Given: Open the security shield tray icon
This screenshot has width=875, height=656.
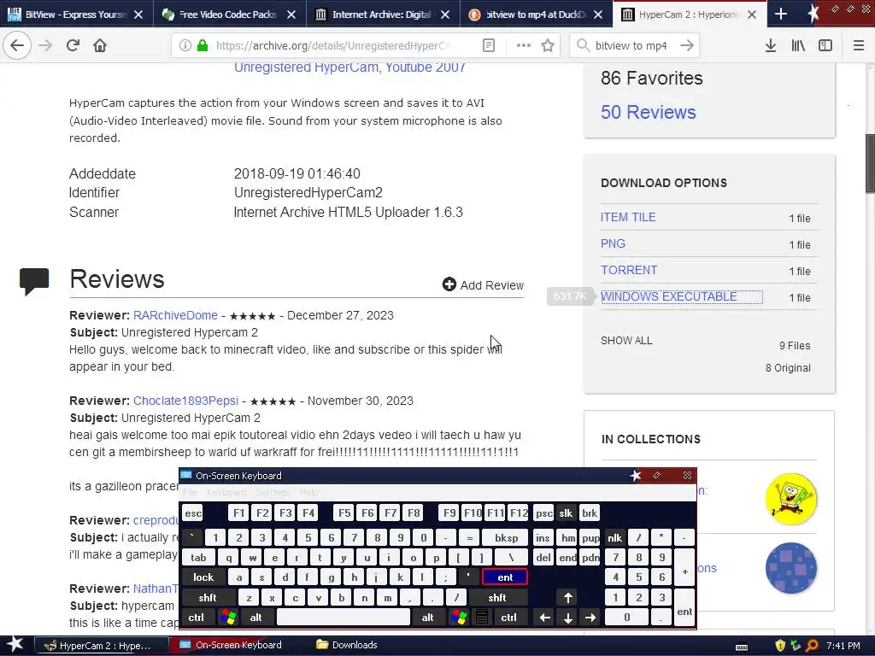Looking at the screenshot, I should click(780, 646).
